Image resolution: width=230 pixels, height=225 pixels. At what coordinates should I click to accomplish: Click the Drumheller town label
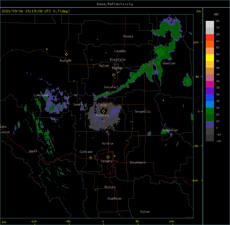170,130
